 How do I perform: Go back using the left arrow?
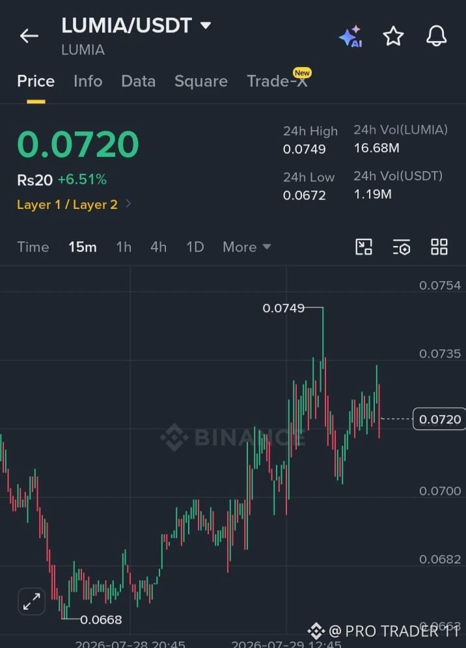coord(29,36)
